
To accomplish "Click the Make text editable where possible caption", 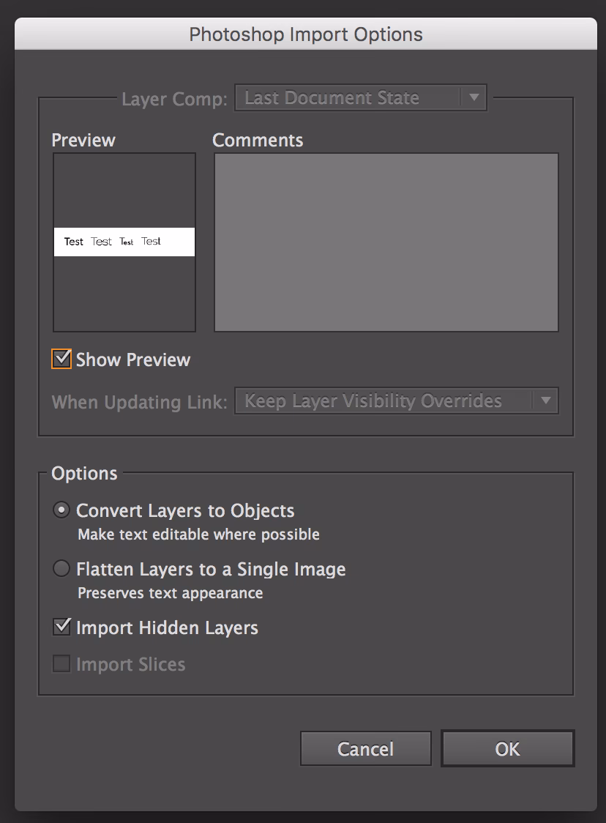I will click(x=198, y=535).
